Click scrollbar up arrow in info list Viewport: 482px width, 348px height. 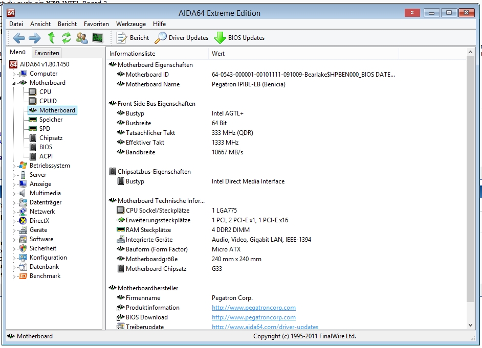(470, 52)
